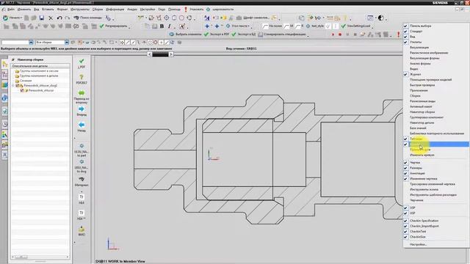The image size is (470, 264).
Task: Open the 'Все сборки' filter dropdown
Action: (x=67, y=43)
